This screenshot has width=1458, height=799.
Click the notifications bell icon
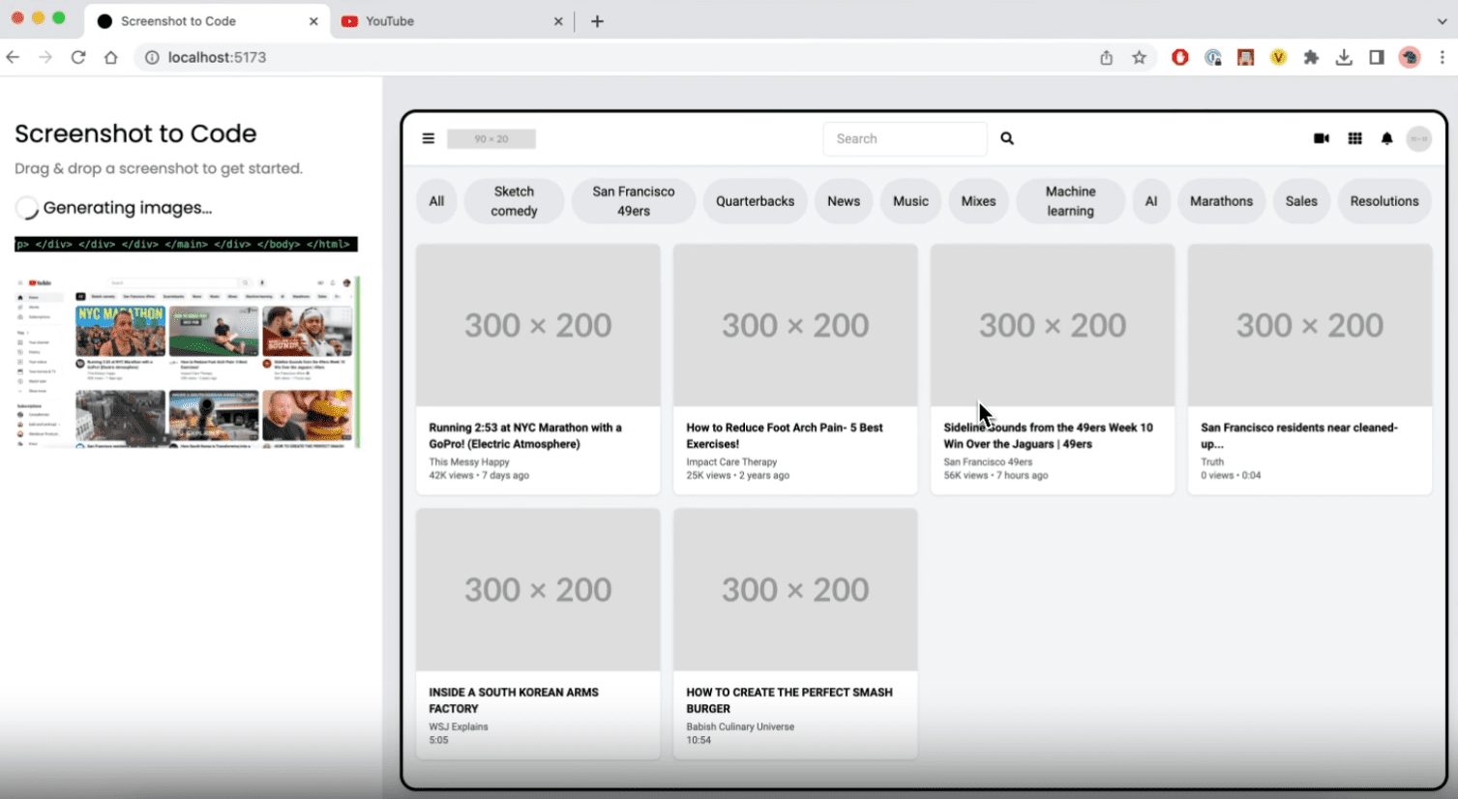[x=1386, y=138]
